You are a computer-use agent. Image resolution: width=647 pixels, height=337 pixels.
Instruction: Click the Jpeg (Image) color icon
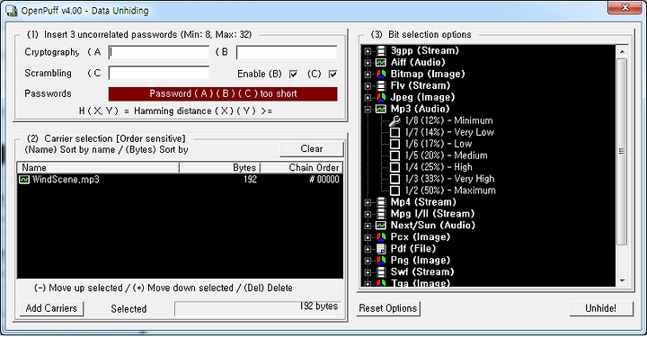tap(381, 97)
